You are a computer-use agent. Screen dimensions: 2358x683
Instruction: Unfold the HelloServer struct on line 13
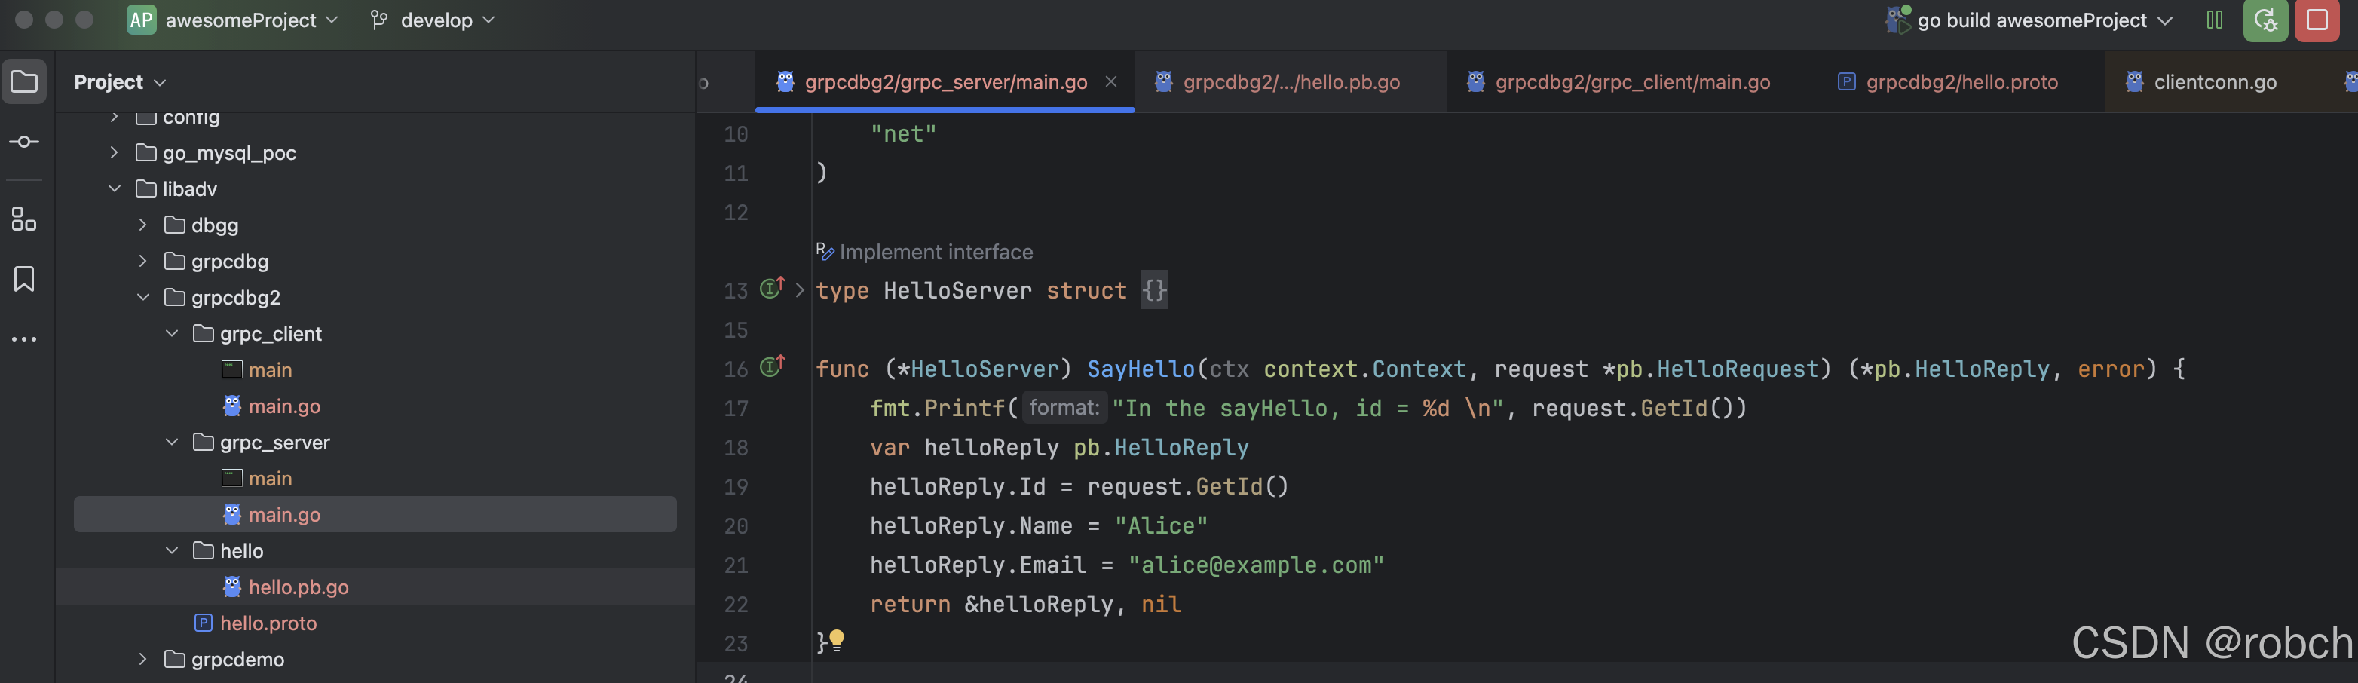point(799,290)
